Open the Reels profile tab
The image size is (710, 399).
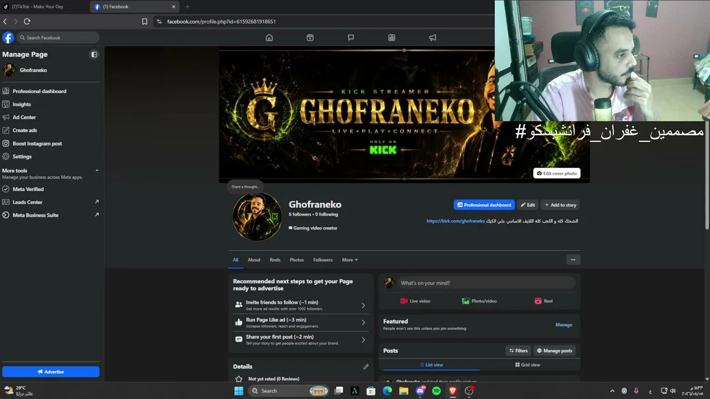(275, 260)
